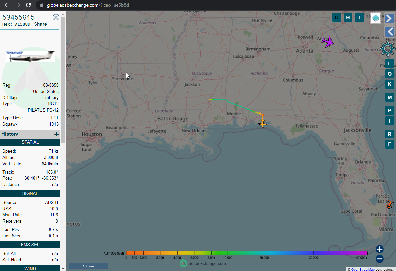The image size is (396, 271).
Task: Open the settings gear icon
Action: click(387, 49)
